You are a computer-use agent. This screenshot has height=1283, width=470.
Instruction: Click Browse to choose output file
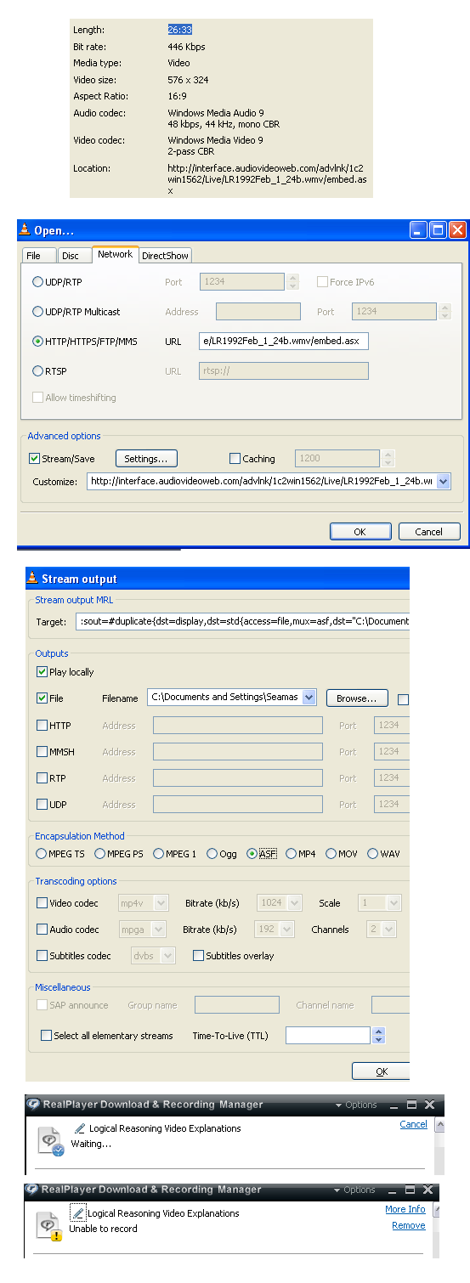point(357,698)
